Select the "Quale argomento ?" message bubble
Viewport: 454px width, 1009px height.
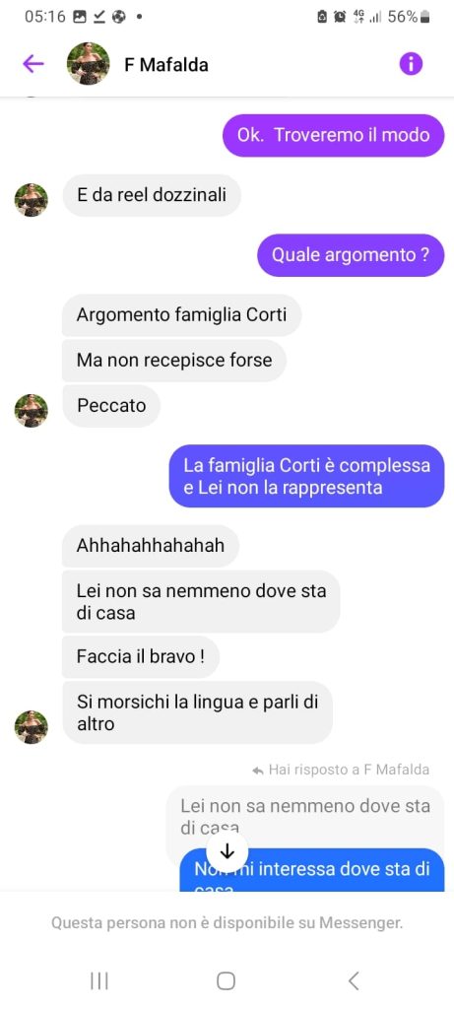[x=351, y=255]
